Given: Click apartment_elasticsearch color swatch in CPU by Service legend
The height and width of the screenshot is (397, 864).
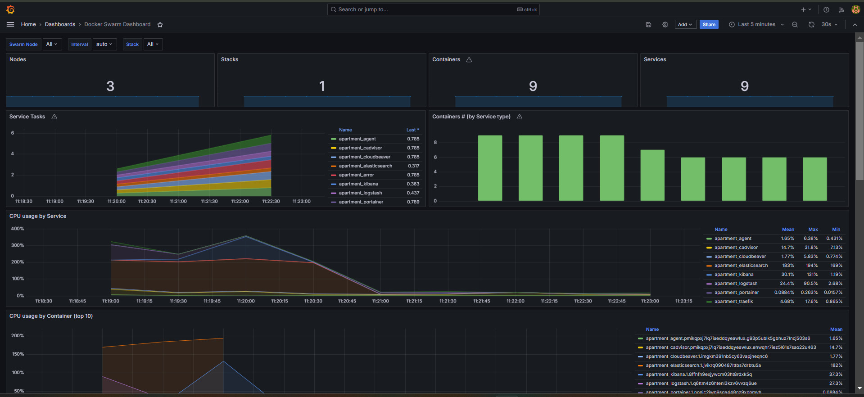Looking at the screenshot, I should click(709, 266).
